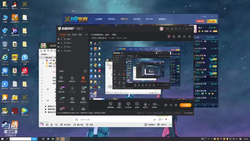Open the 弹幕助手 tool in toolbox
Image resolution: width=250 pixels, height=141 pixels.
pos(61,79)
